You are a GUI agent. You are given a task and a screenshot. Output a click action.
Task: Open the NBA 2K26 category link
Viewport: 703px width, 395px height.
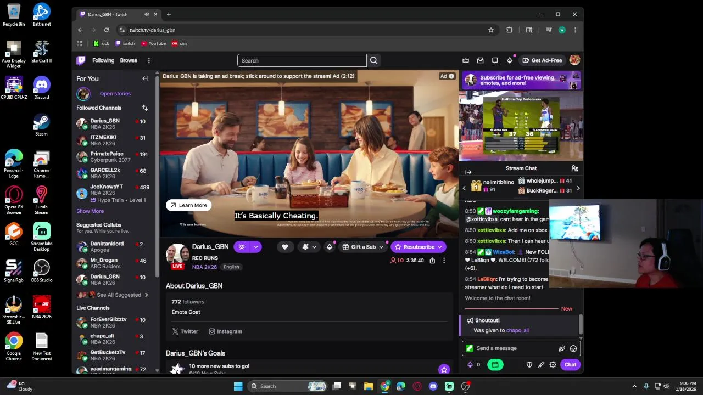(204, 267)
